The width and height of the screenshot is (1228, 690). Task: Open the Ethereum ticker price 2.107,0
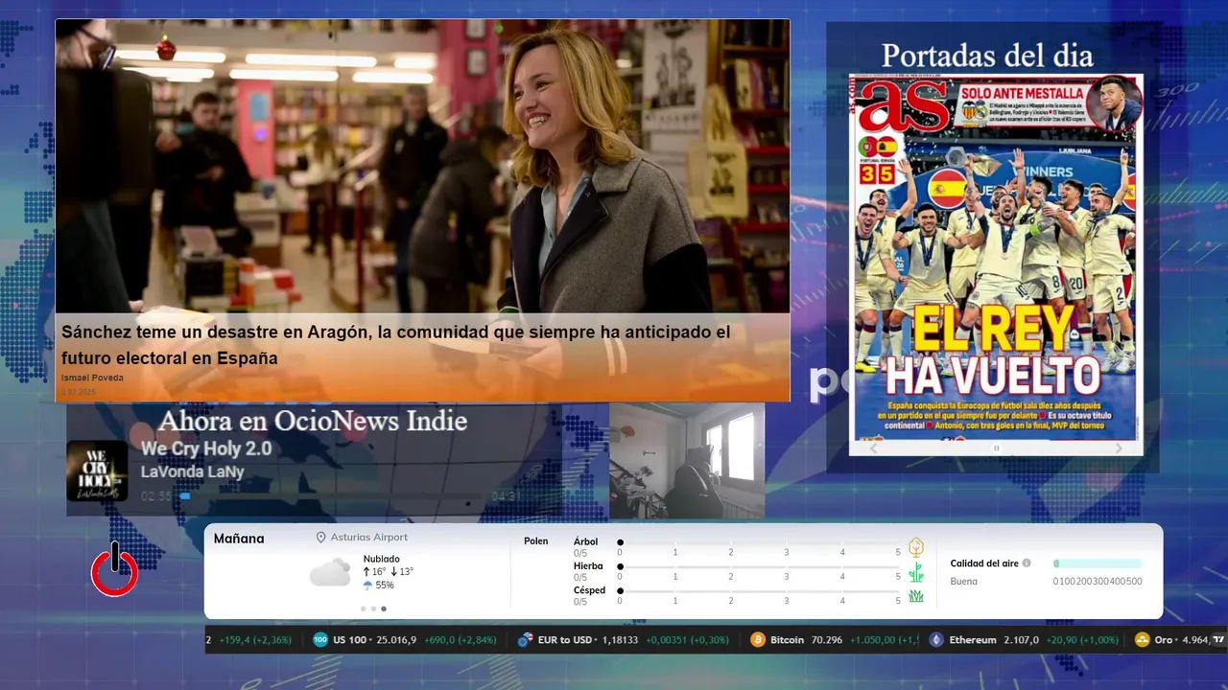pos(1021,640)
